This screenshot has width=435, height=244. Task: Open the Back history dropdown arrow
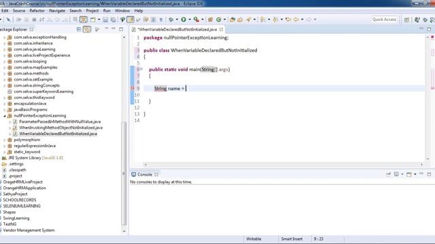point(302,20)
